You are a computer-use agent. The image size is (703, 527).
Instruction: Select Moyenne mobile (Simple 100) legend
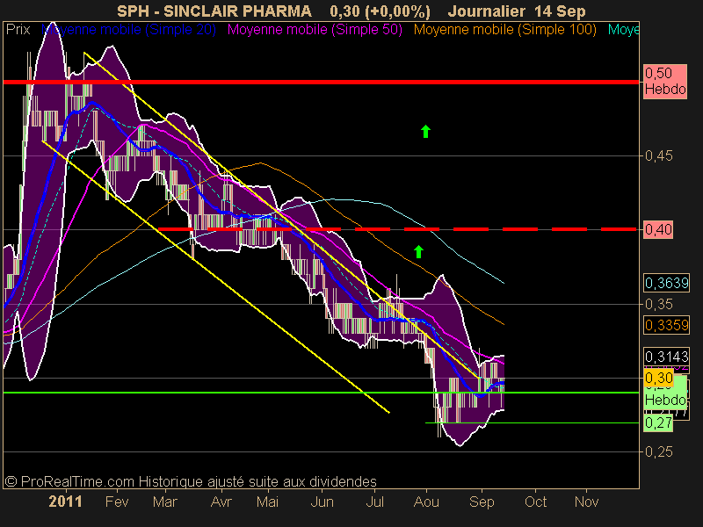coord(504,30)
